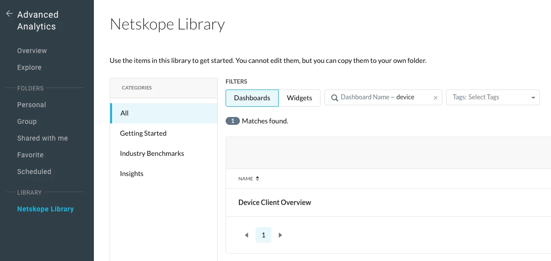Open the Tags Select Tags dropdown
551x261 pixels.
click(493, 97)
